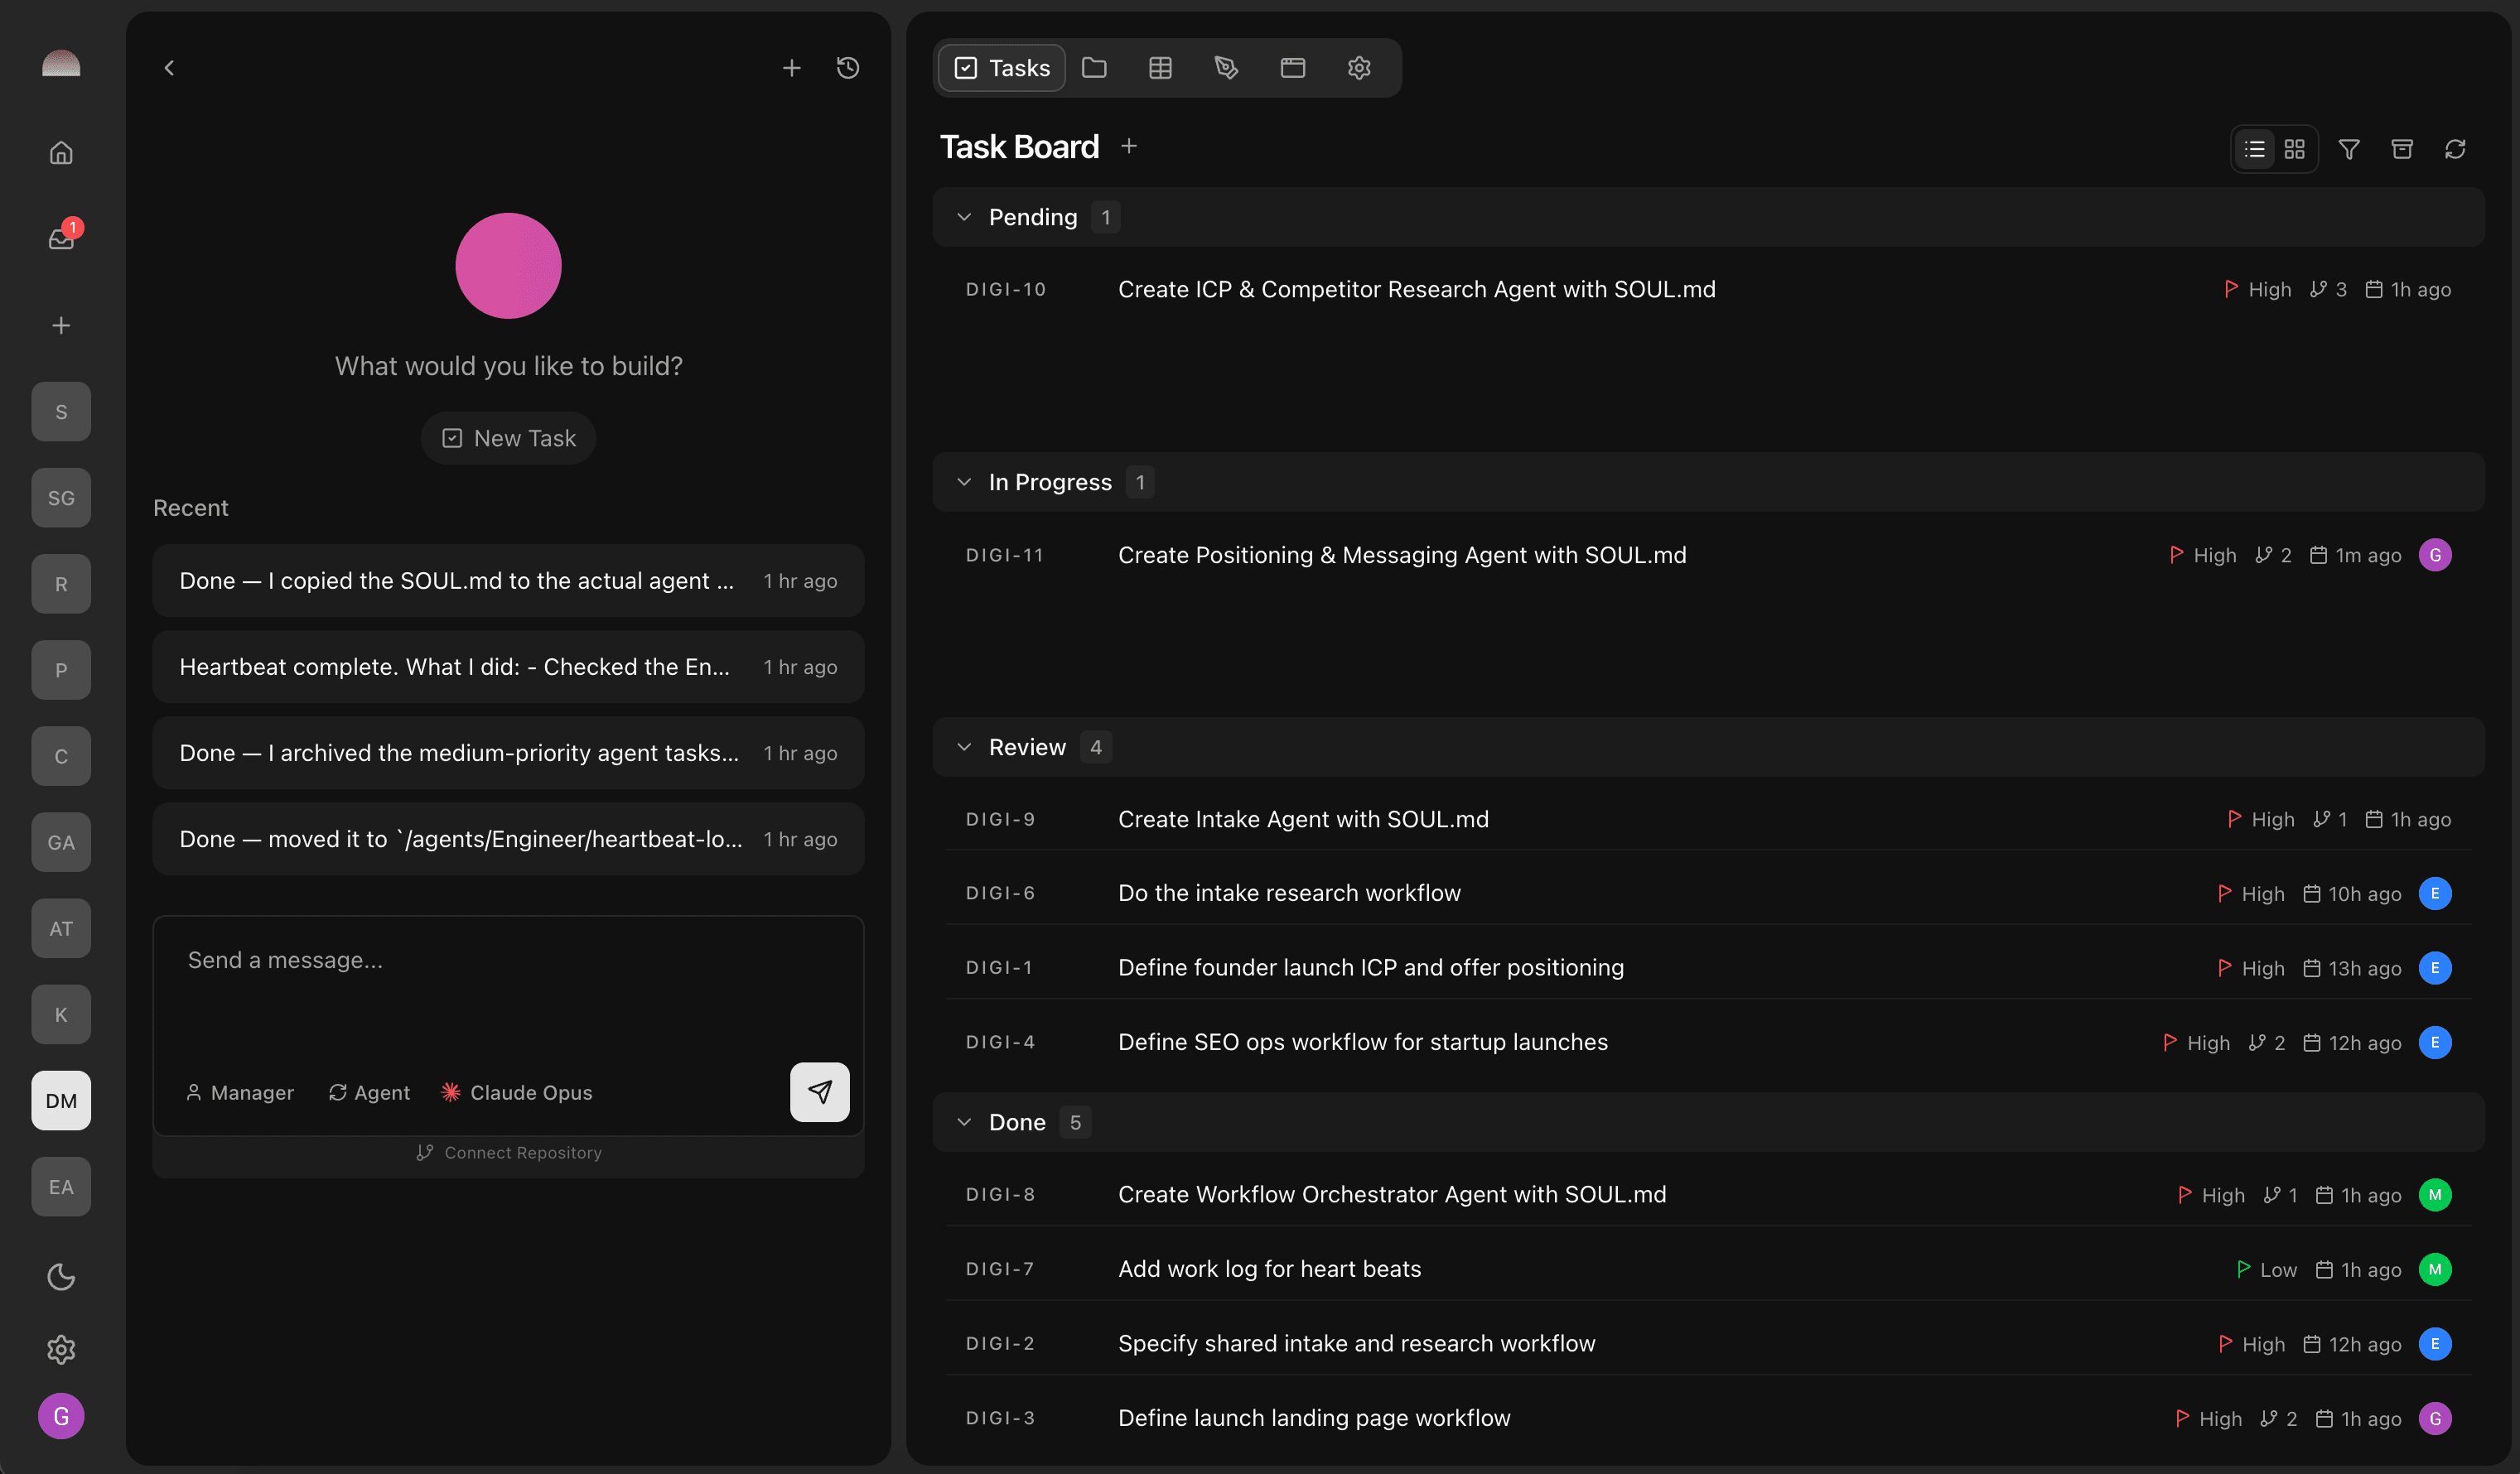Switch Task Board to grid view layout
2520x1474 pixels.
tap(2295, 149)
